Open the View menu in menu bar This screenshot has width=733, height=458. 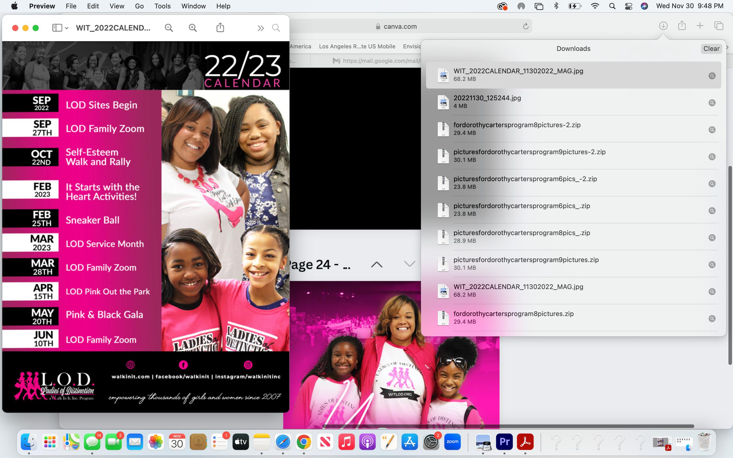tap(117, 6)
